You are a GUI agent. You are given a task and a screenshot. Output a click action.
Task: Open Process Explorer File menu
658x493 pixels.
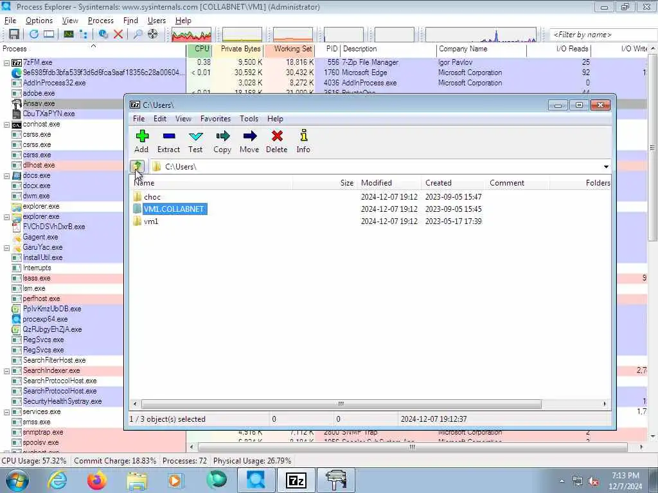point(10,21)
